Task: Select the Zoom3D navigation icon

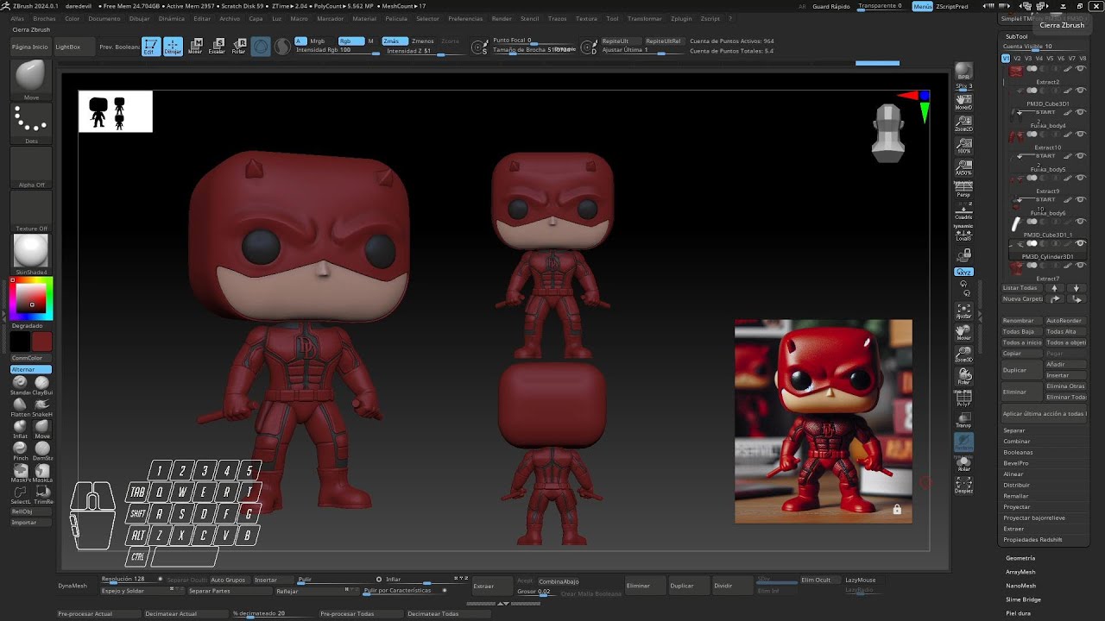Action: (x=963, y=354)
